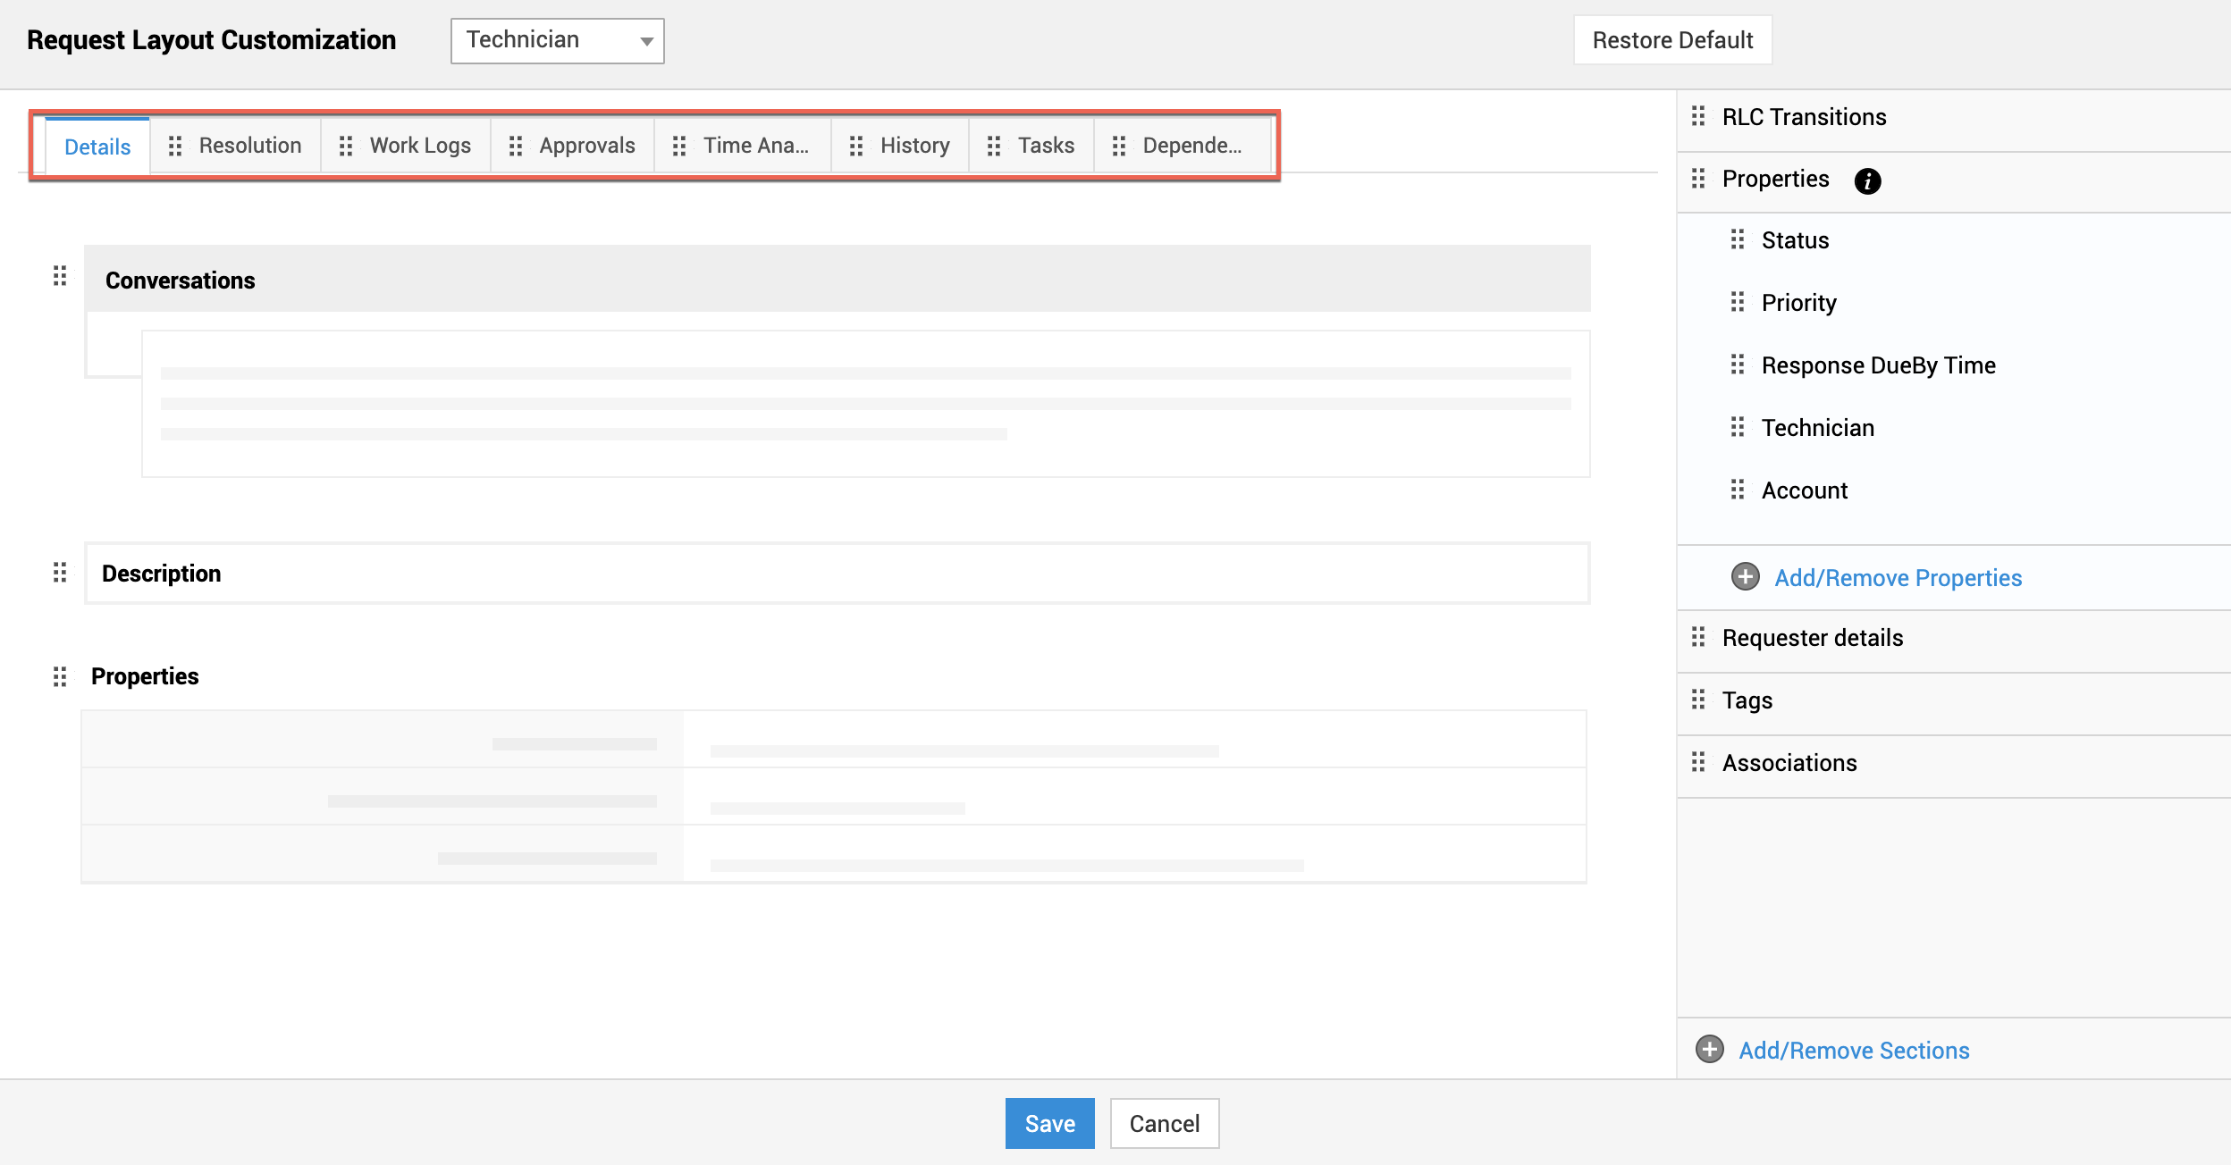This screenshot has width=2231, height=1165.
Task: Click drag handle next to Conversations section
Action: click(x=60, y=276)
